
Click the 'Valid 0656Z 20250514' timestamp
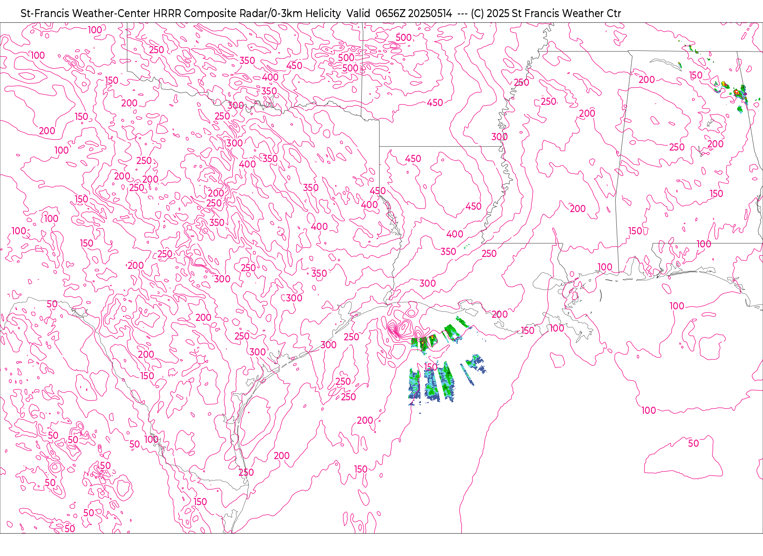coord(399,14)
